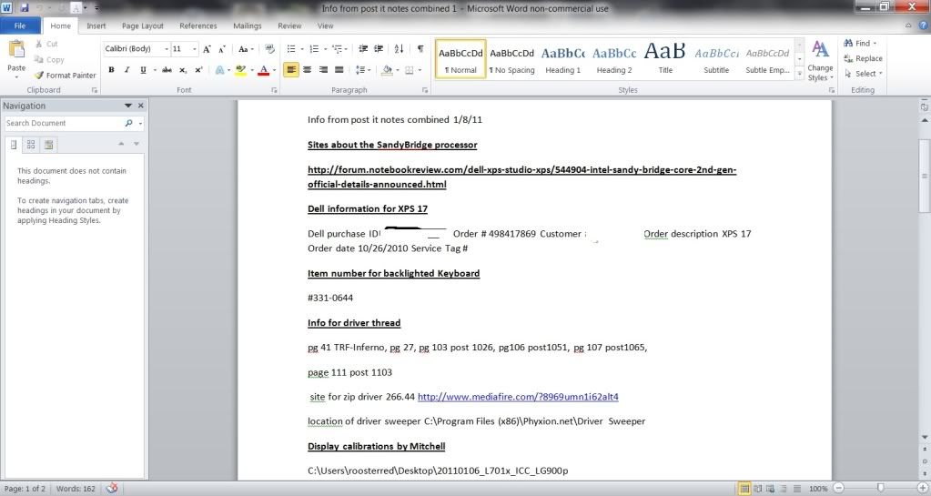Justify the text
The height and width of the screenshot is (496, 931).
[339, 70]
